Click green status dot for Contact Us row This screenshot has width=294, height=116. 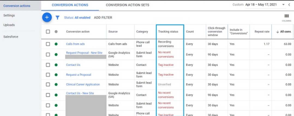pyautogui.click(x=56, y=65)
